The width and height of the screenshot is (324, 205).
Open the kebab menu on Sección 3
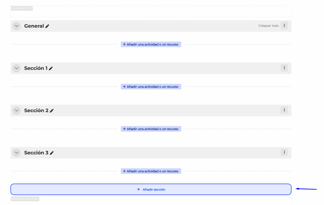pos(284,152)
